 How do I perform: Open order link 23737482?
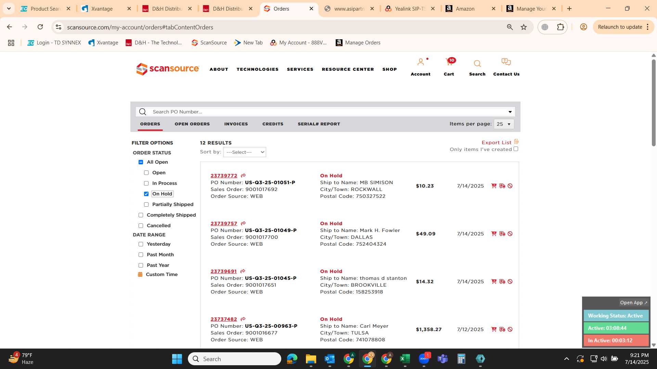pos(224,319)
